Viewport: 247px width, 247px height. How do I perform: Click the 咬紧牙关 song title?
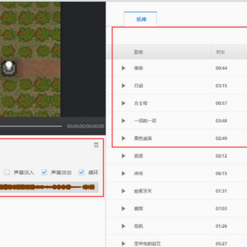[x=143, y=191]
